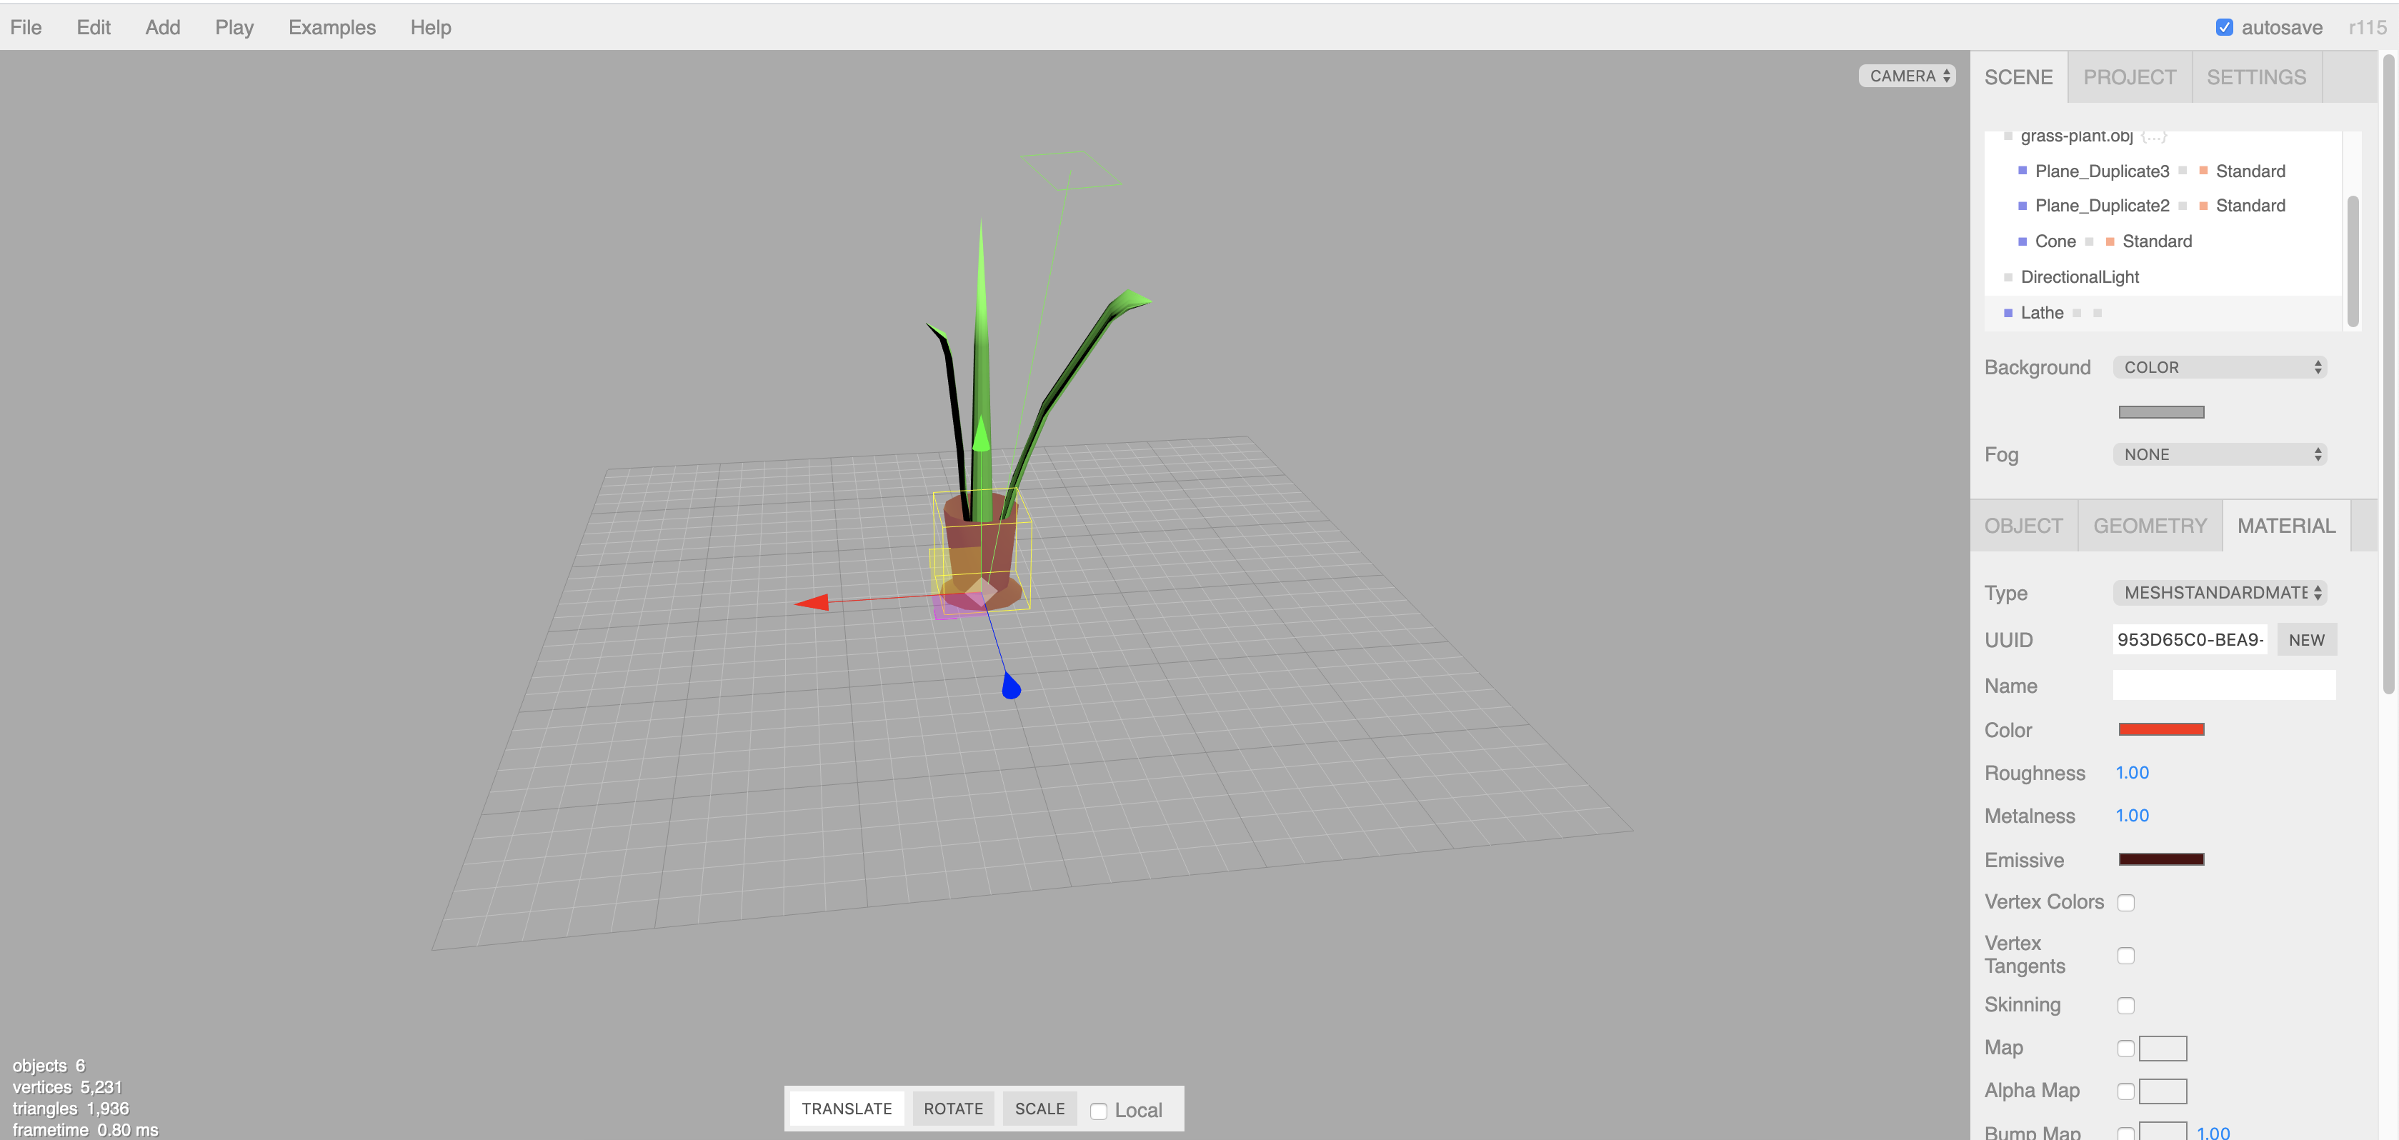Click the Metalness value 1.00
The image size is (2399, 1140).
click(x=2132, y=815)
